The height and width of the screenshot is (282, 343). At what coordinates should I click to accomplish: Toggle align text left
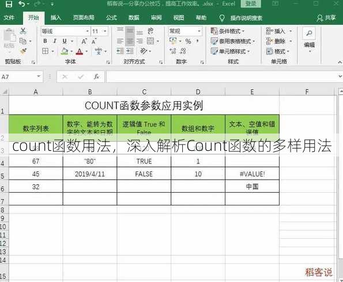(120, 41)
